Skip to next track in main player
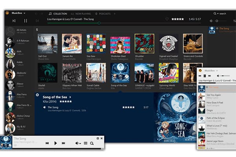 [x=37, y=20]
